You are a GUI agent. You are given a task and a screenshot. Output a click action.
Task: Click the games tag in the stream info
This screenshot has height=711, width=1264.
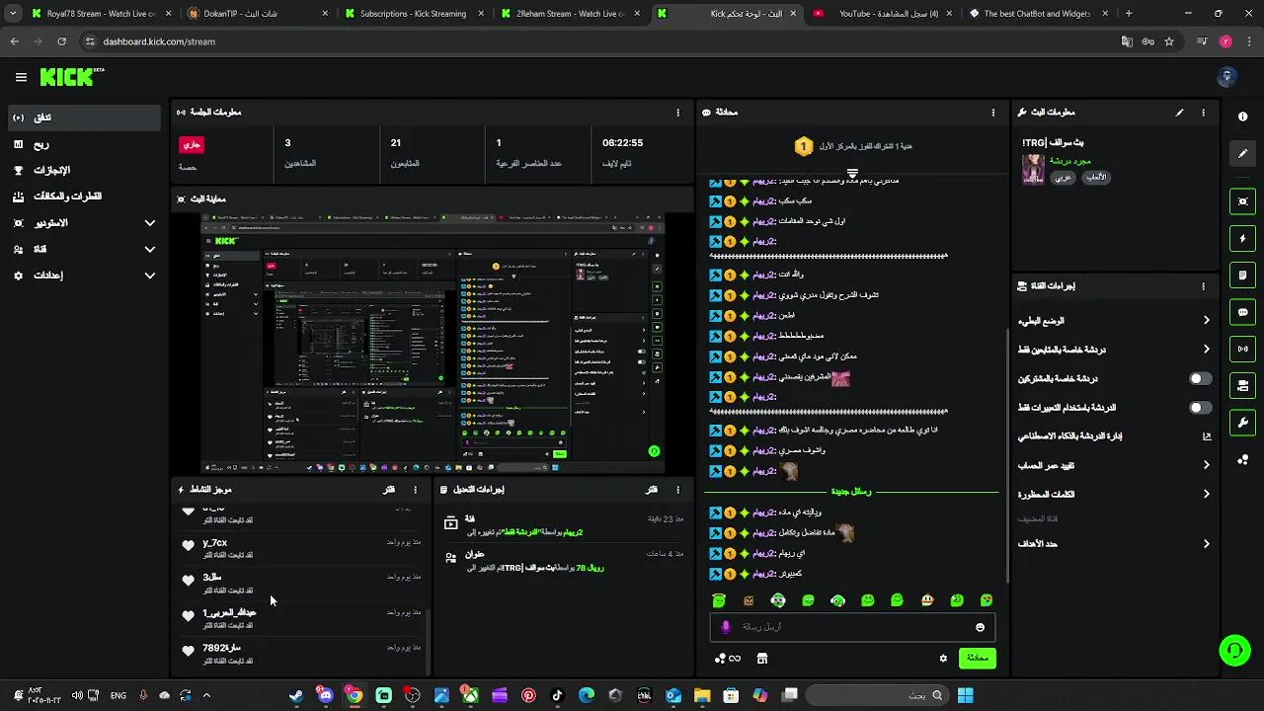(x=1096, y=178)
